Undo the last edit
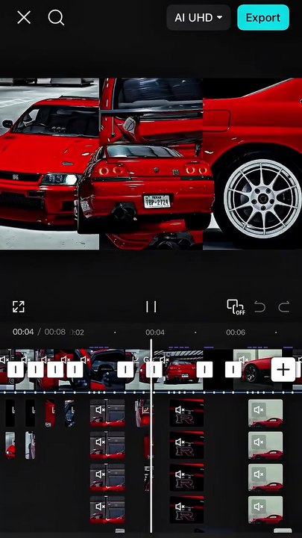This screenshot has height=538, width=302. [x=260, y=306]
